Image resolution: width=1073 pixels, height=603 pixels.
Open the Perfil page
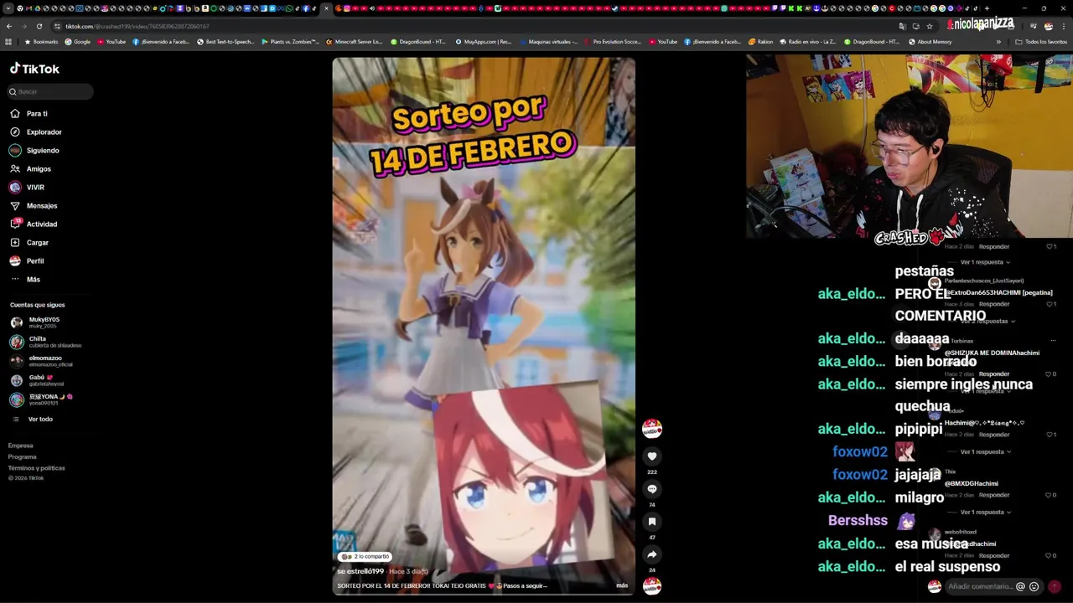(27, 260)
